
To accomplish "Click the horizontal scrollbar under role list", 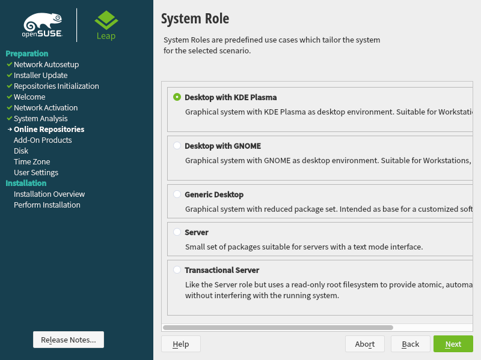I will click(278, 328).
